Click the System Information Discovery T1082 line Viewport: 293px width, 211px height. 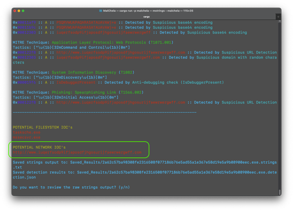click(74, 72)
